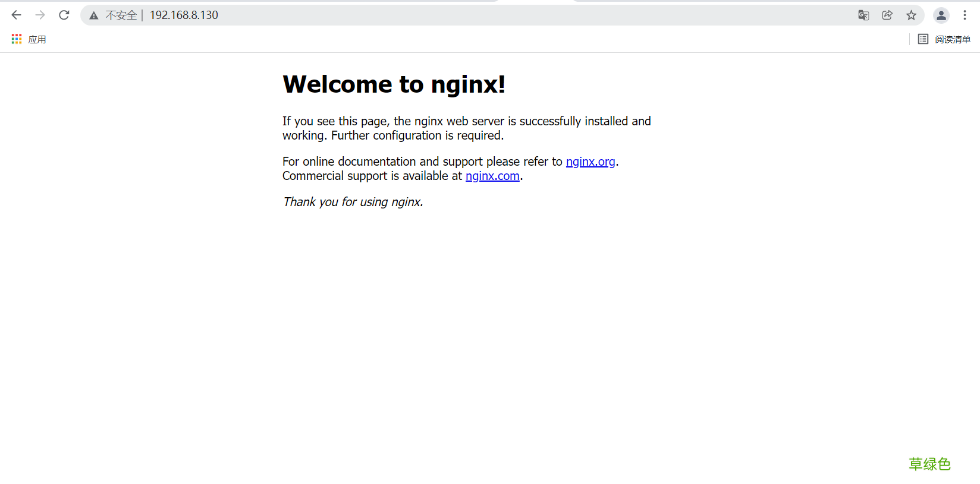Image resolution: width=980 pixels, height=484 pixels.
Task: Open the Chrome profile menu
Action: coord(941,15)
